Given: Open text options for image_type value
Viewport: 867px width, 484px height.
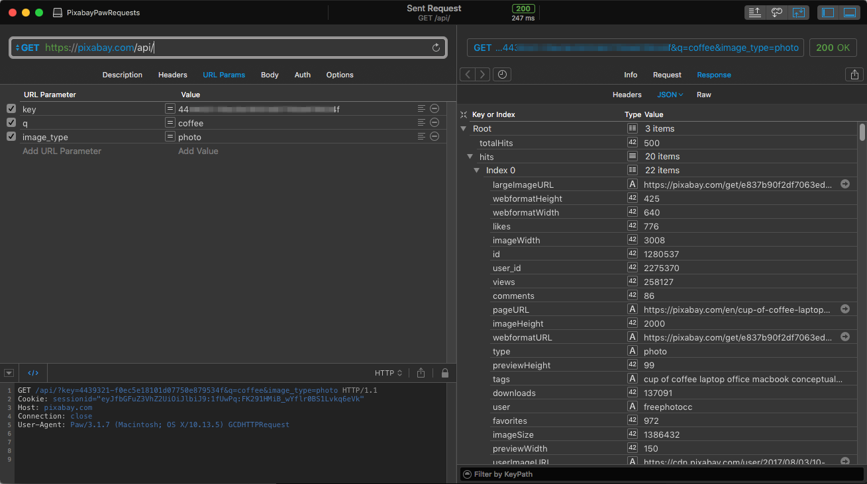Looking at the screenshot, I should tap(421, 136).
